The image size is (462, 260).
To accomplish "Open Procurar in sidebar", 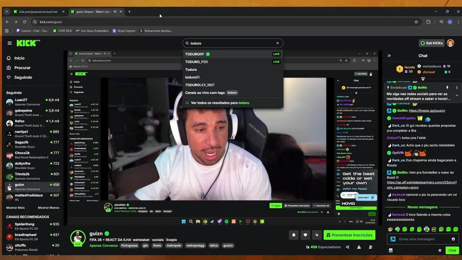I will 22,68.
